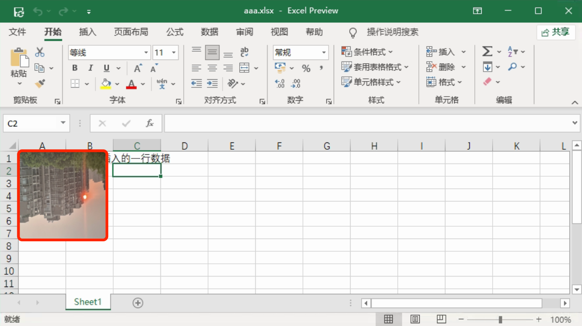Open the font name dropdown 等线

coord(146,53)
